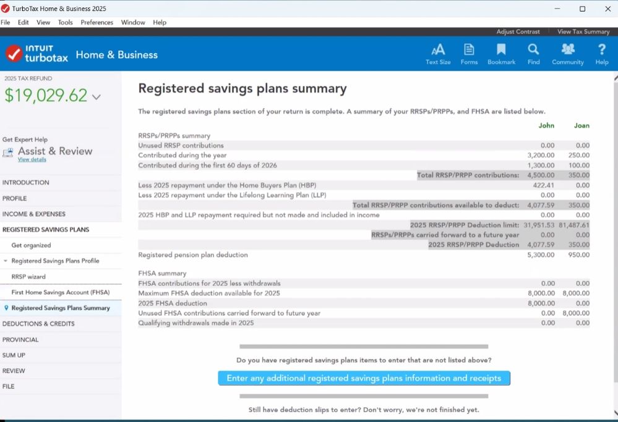Screen dimensions: 618x422
Task: Open the Find search icon
Action: [x=533, y=53]
